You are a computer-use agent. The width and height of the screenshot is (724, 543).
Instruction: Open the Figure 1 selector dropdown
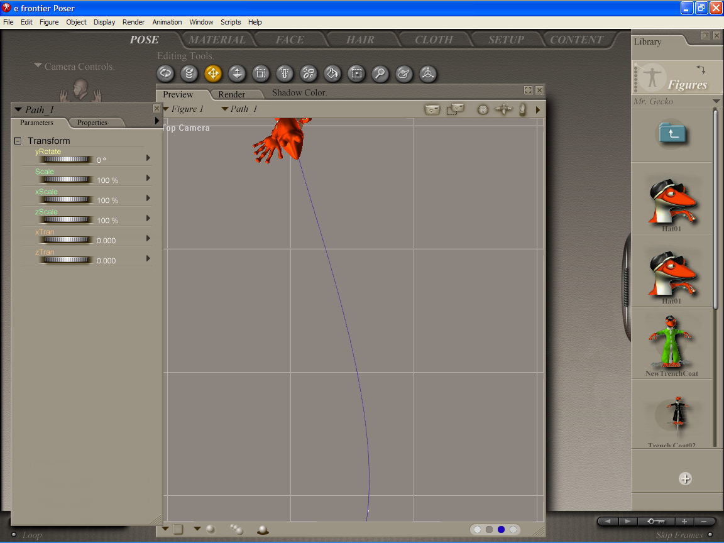(184, 109)
